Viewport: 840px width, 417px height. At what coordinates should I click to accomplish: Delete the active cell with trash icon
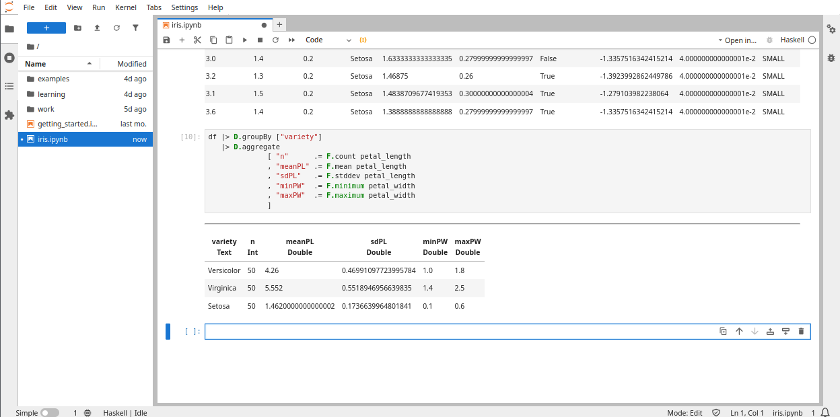pyautogui.click(x=801, y=332)
